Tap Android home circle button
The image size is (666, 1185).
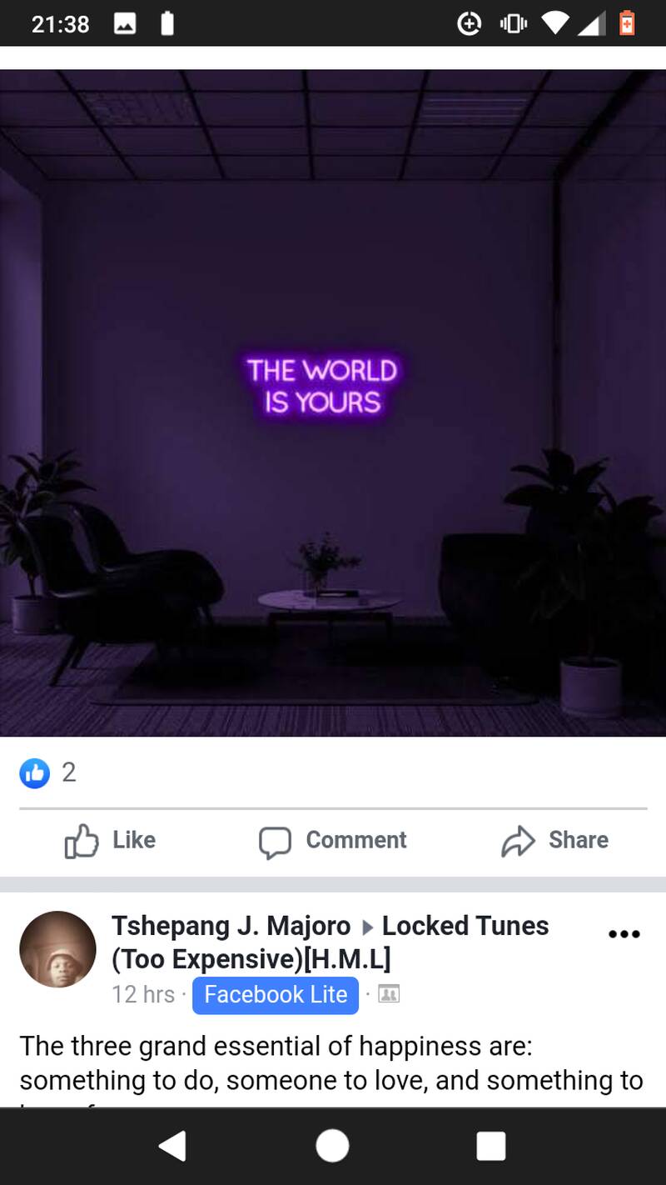tap(332, 1147)
